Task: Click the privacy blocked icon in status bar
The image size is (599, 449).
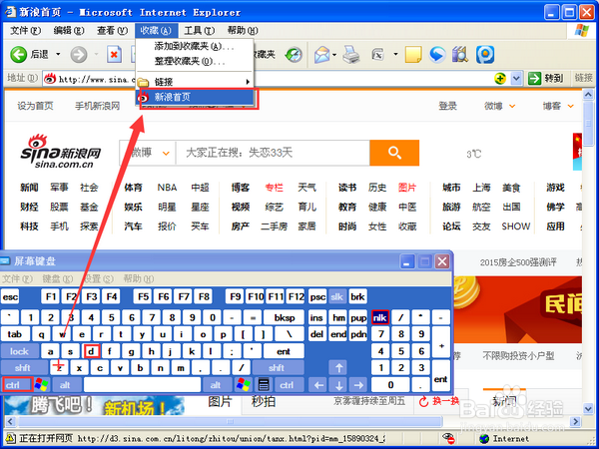Action: click(448, 438)
